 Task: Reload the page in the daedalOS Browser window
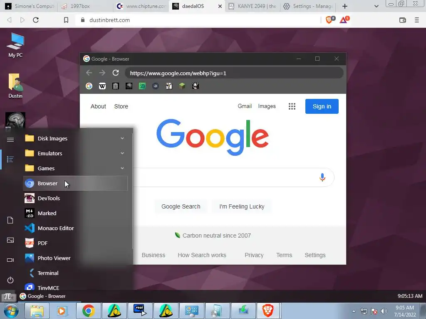[116, 73]
